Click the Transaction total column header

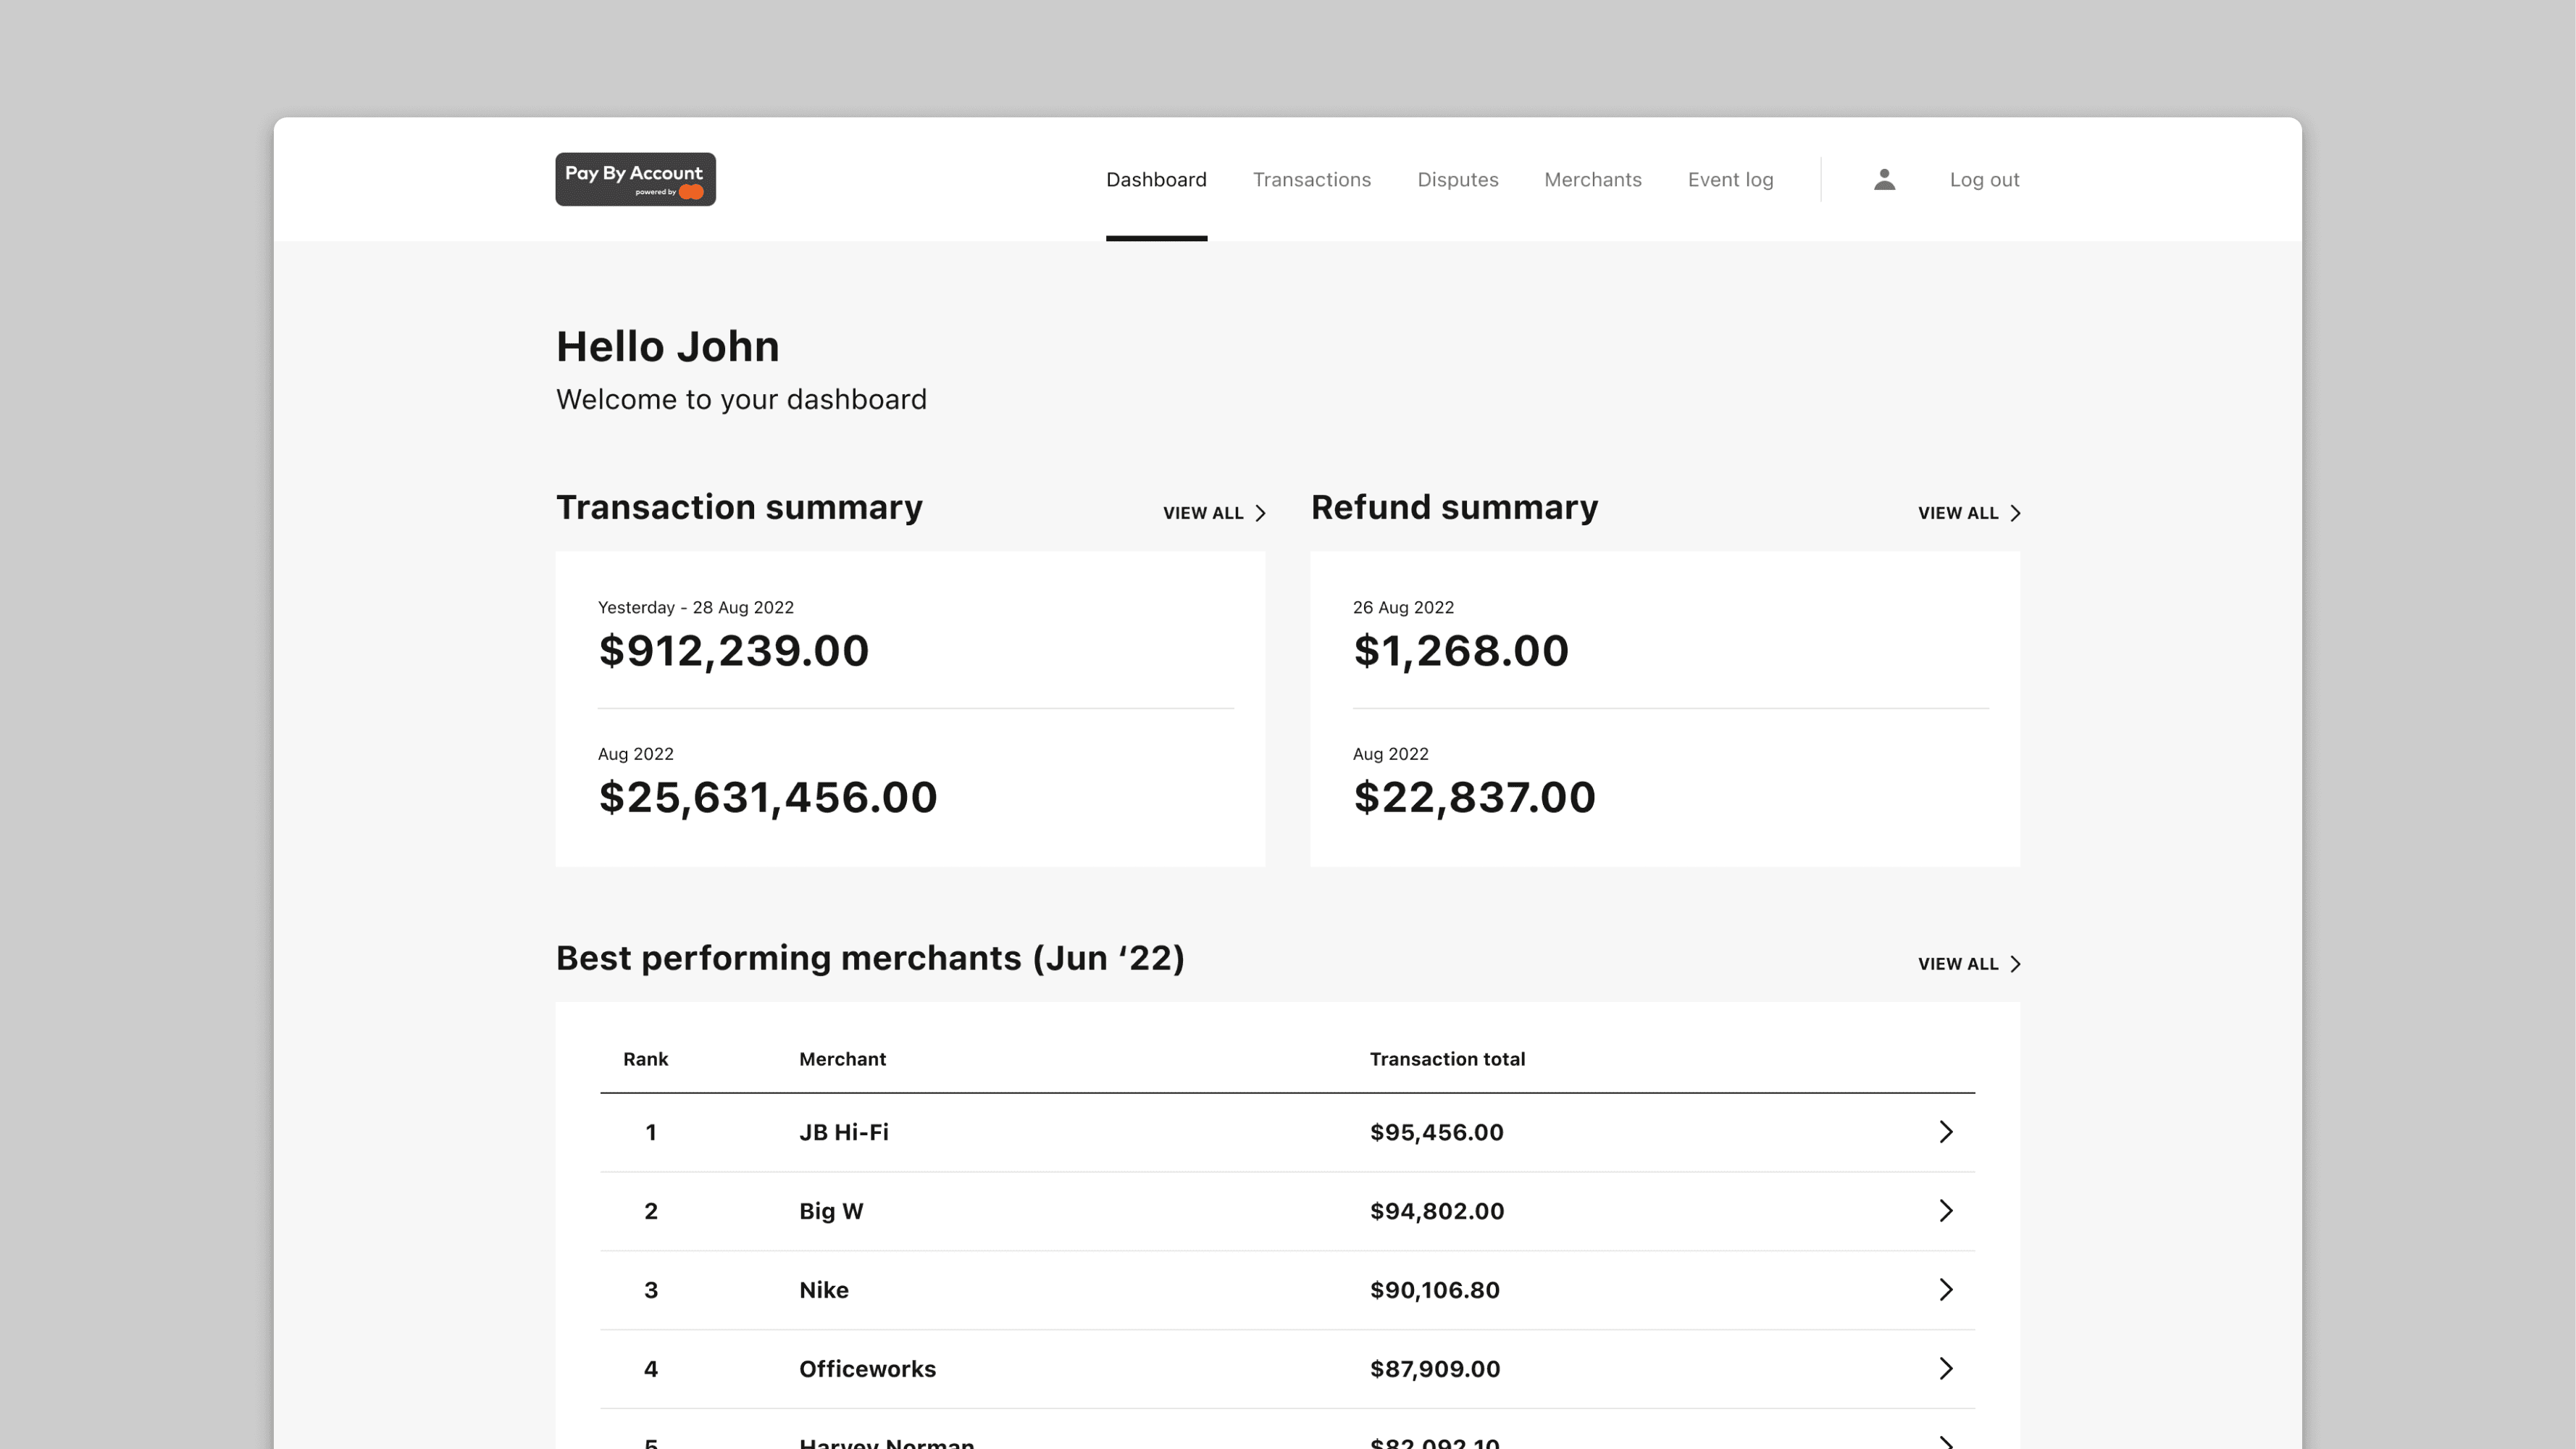coord(1446,1059)
